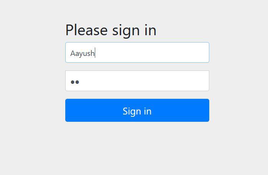This screenshot has width=268, height=175.
Task: Click the text Aayush in username box
Action: (x=83, y=53)
